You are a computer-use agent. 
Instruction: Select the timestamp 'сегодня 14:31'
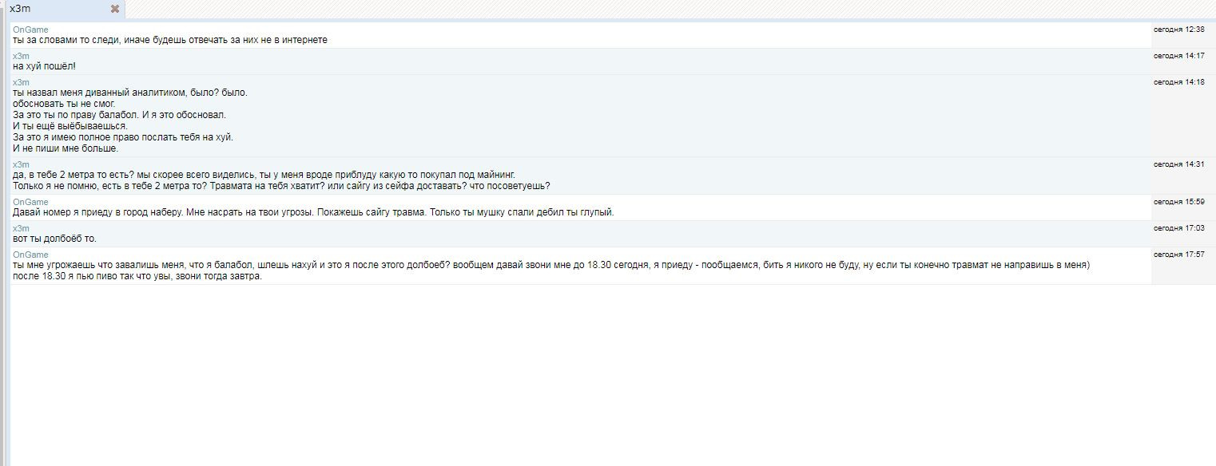[x=1178, y=164]
